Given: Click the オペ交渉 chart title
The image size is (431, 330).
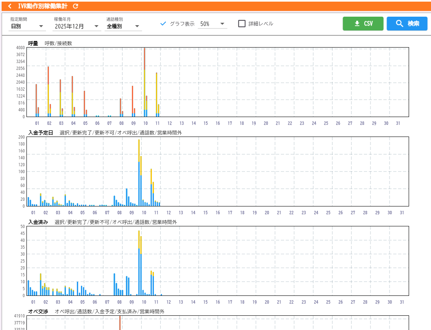Looking at the screenshot, I should pyautogui.click(x=38, y=311).
